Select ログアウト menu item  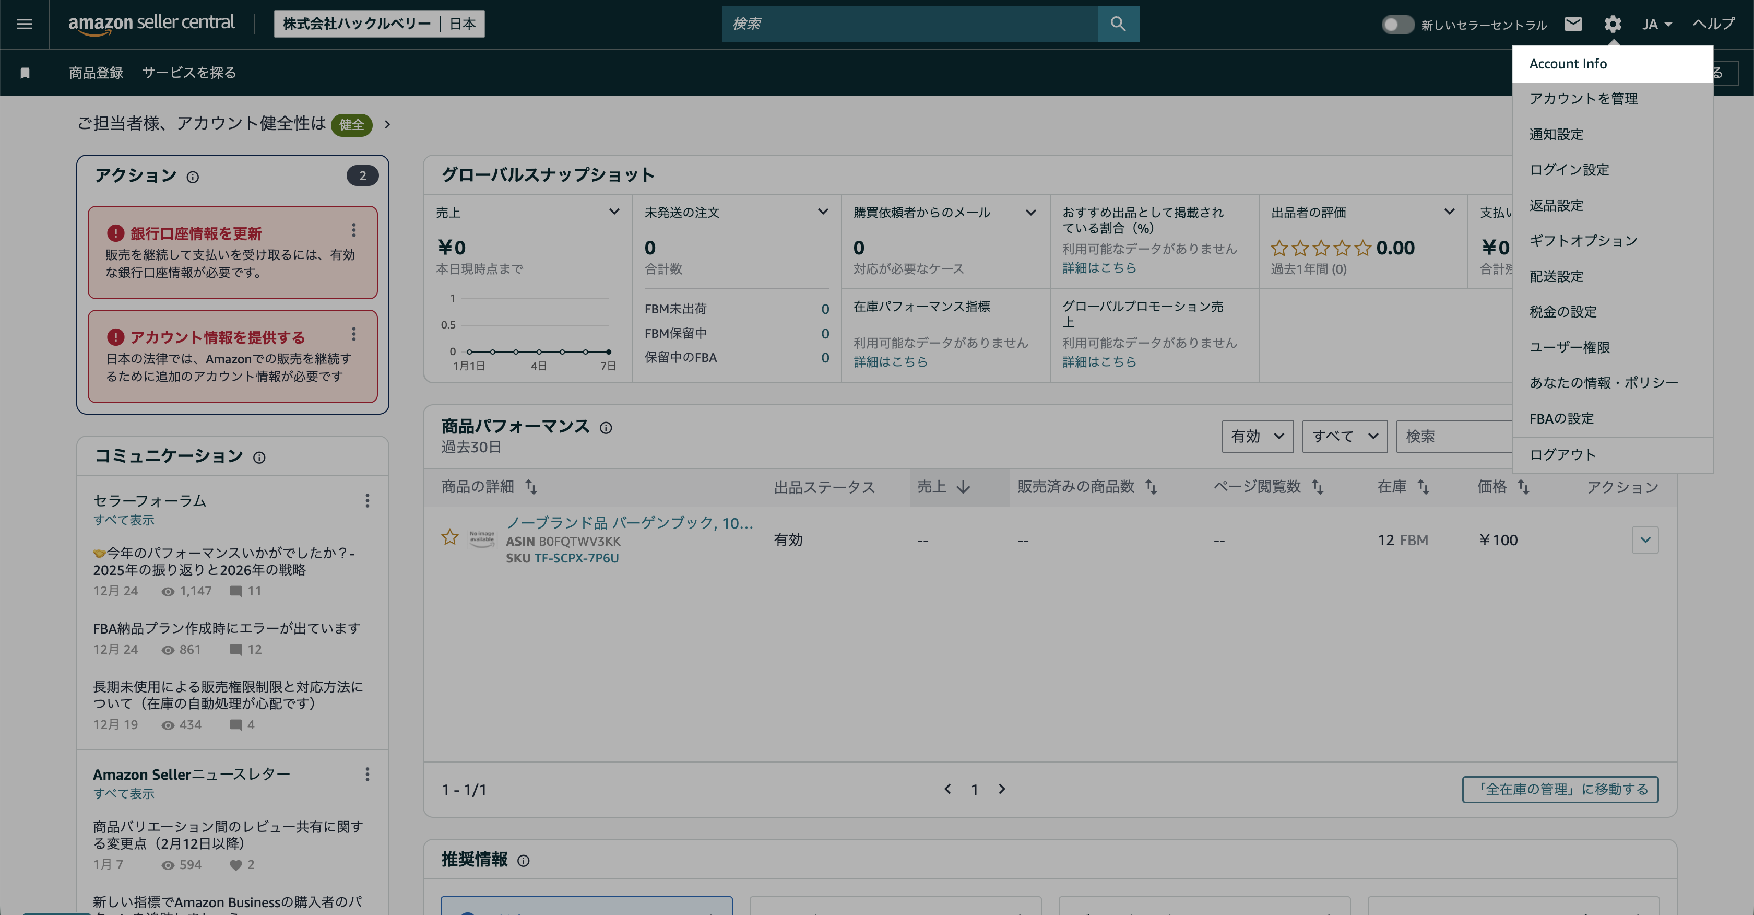click(x=1613, y=454)
